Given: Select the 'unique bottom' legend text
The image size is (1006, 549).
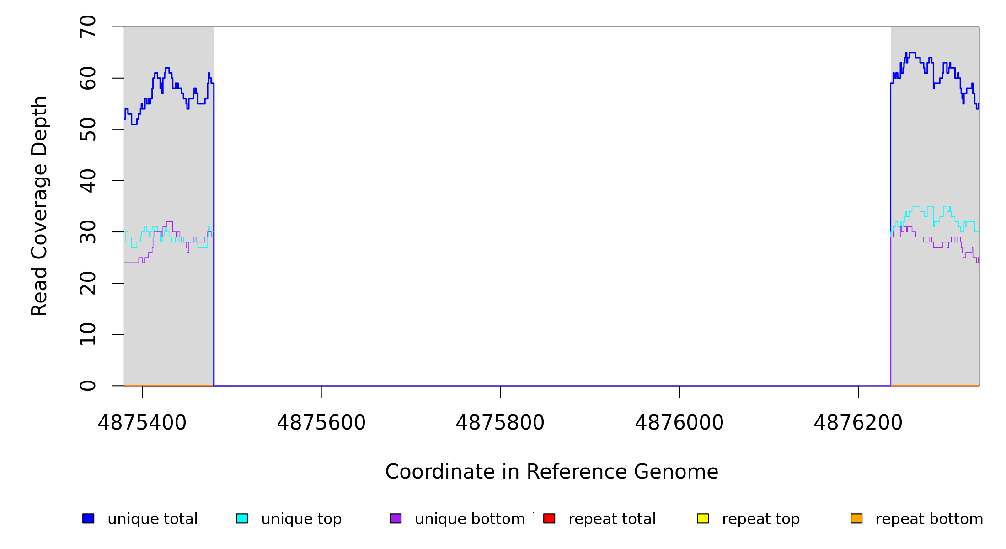Looking at the screenshot, I should pos(470,519).
